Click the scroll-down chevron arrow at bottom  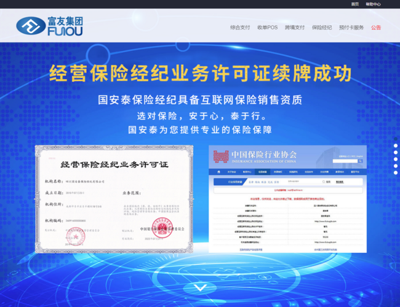[200, 287]
